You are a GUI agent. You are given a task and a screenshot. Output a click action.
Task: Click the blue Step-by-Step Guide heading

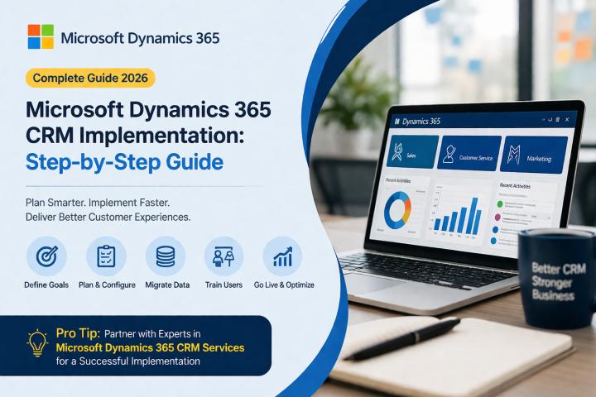pos(125,161)
